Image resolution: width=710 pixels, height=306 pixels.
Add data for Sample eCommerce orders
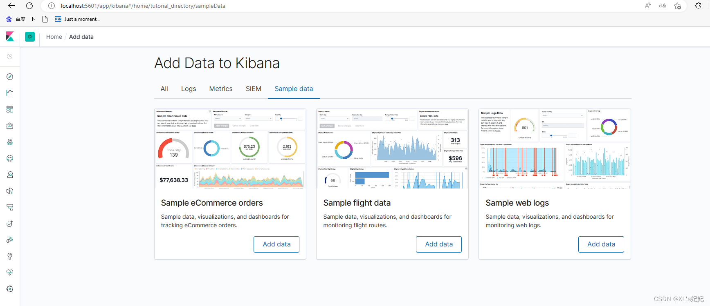coord(276,244)
